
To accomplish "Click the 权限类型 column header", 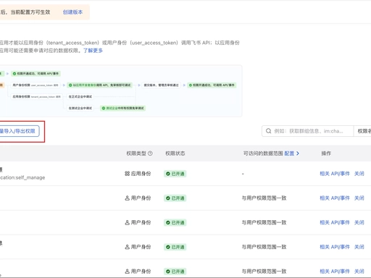I will (136, 153).
